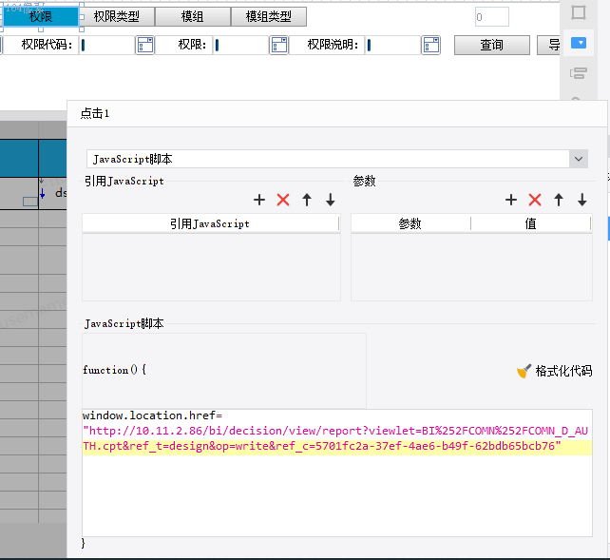The image size is (610, 560).
Task: Move referenced JavaScript entry down
Action: pos(331,200)
